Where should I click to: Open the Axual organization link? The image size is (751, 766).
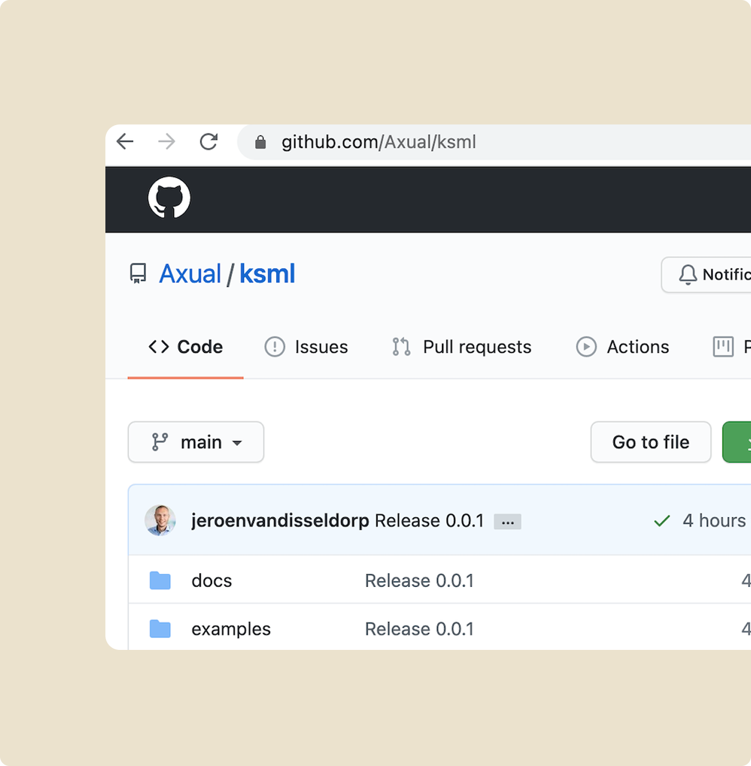coord(190,274)
